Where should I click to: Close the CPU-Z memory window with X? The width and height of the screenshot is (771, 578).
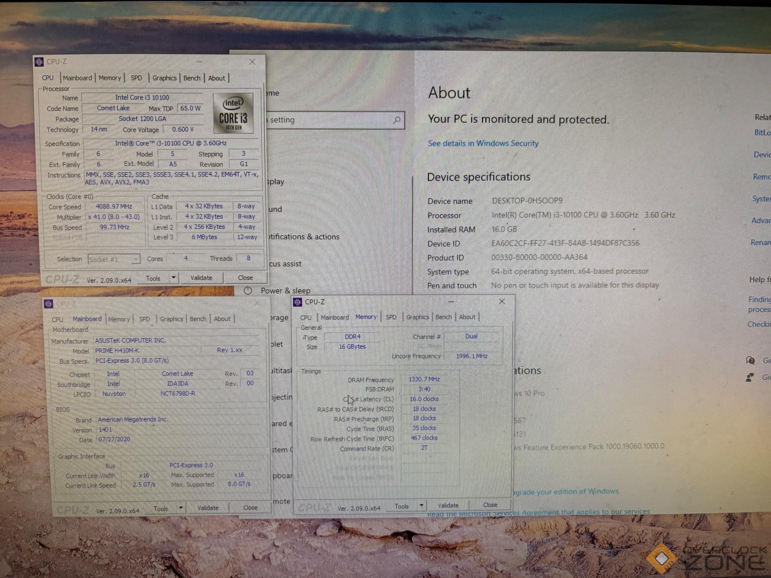tap(502, 301)
